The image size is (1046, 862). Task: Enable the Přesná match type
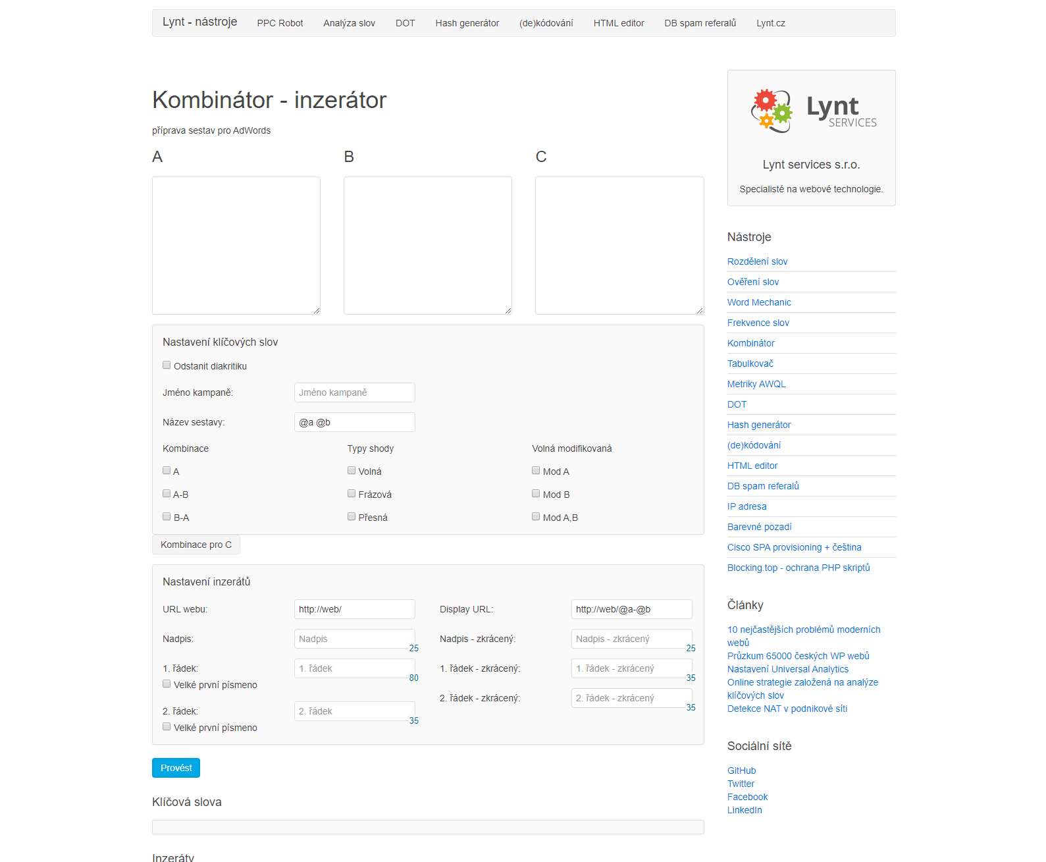(352, 516)
